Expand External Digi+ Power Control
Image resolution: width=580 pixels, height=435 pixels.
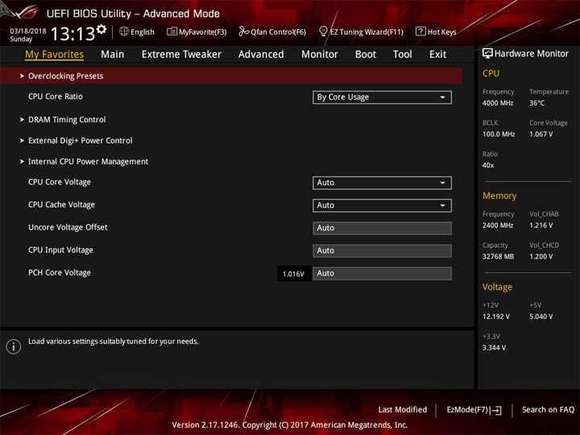coord(80,141)
